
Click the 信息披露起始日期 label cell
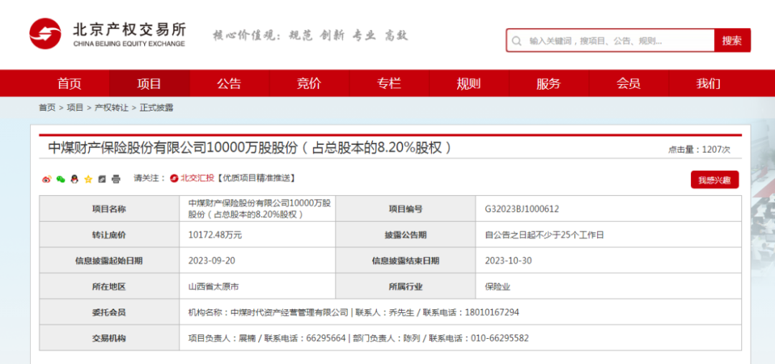point(109,261)
